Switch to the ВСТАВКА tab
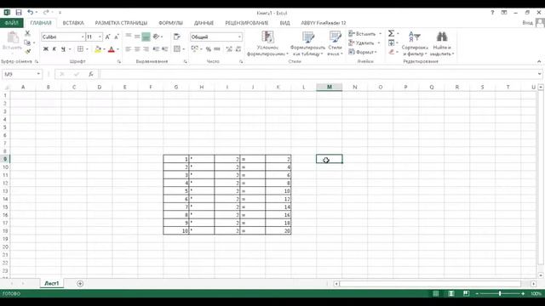The width and height of the screenshot is (545, 306). click(73, 23)
